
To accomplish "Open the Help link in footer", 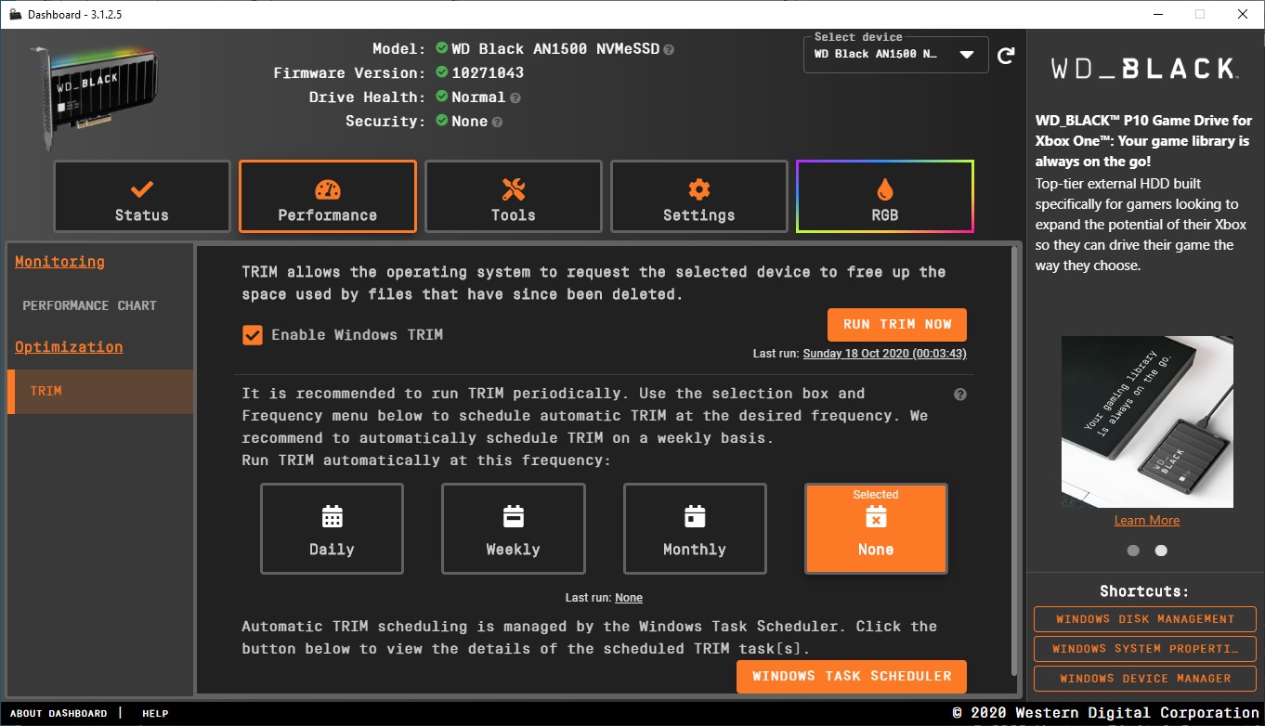I will (x=155, y=714).
